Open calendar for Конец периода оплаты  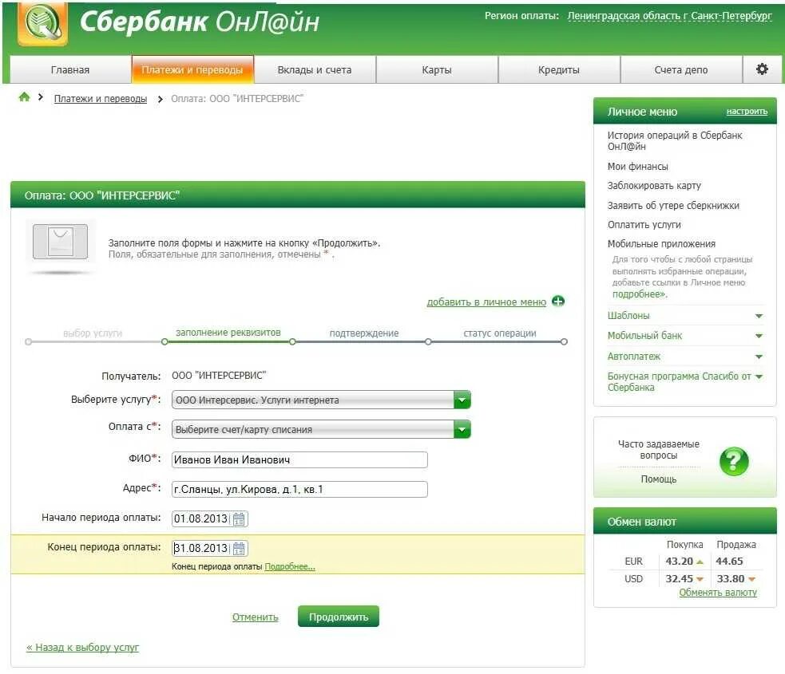[239, 549]
